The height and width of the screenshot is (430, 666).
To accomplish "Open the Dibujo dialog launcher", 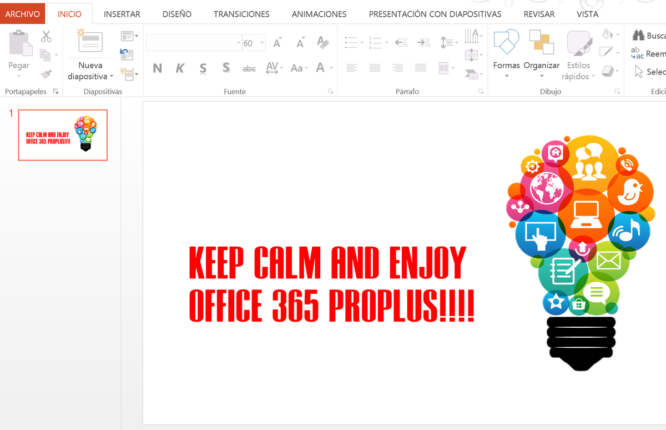I will (617, 92).
